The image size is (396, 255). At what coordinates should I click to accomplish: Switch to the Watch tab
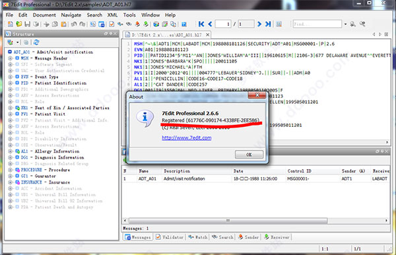click(198, 237)
